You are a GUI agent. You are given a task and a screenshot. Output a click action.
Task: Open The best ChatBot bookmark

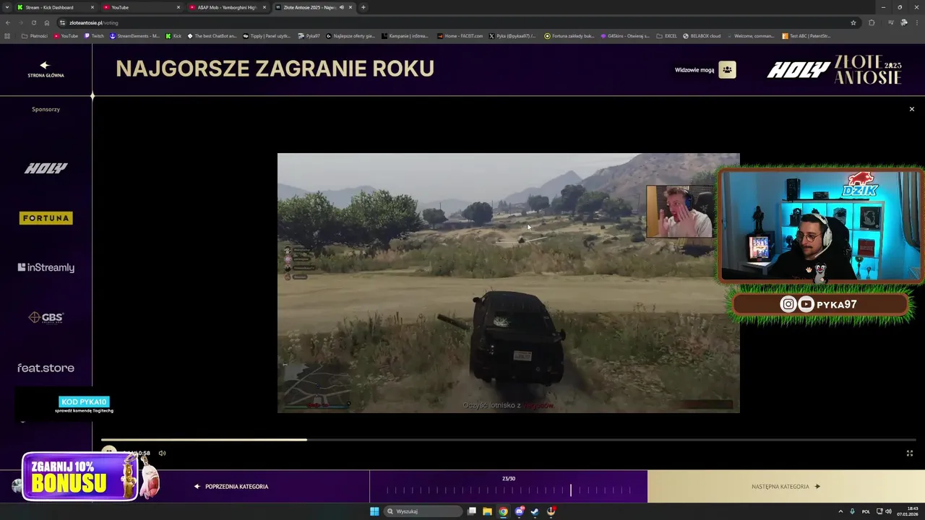[212, 36]
